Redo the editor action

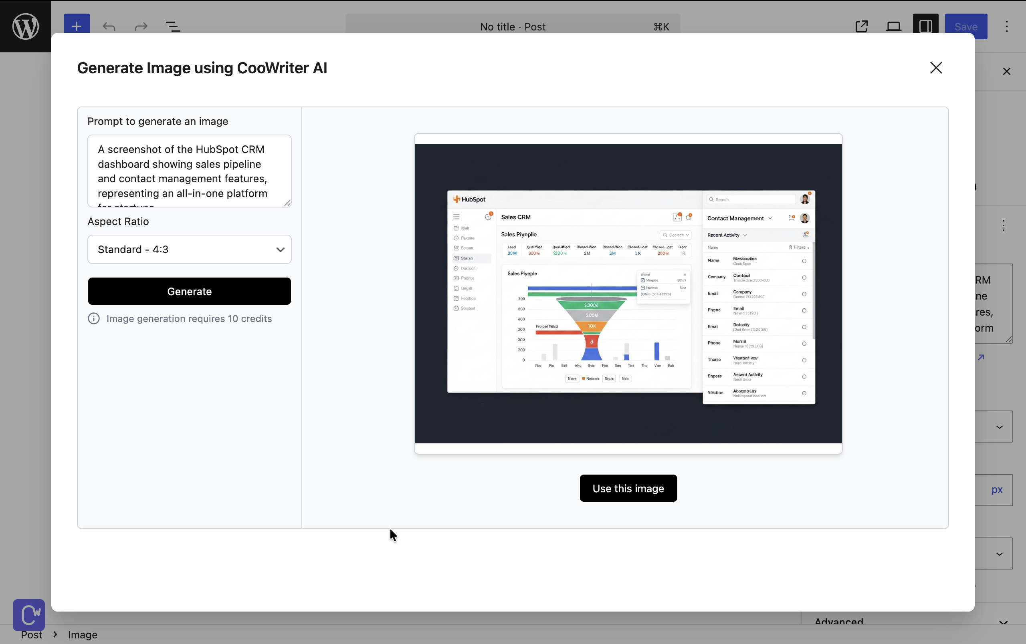click(141, 26)
